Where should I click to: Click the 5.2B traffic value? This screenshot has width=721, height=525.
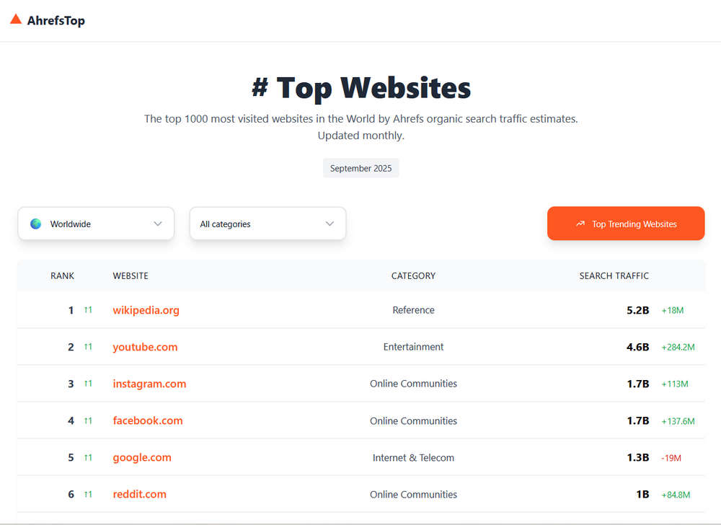[x=638, y=310]
